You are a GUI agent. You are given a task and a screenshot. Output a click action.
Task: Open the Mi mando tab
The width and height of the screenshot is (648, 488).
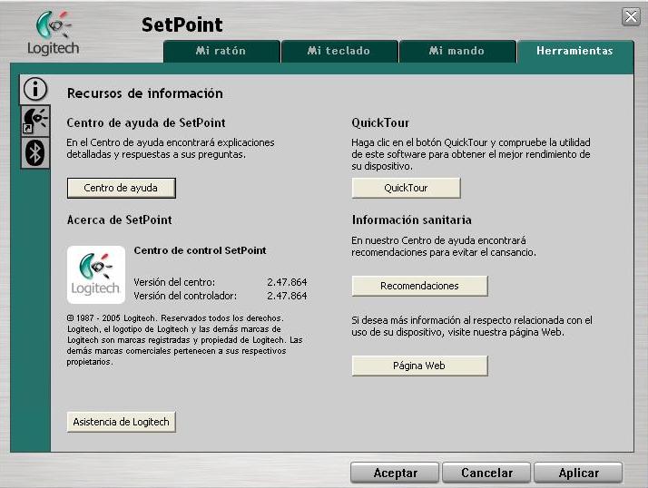tap(457, 52)
